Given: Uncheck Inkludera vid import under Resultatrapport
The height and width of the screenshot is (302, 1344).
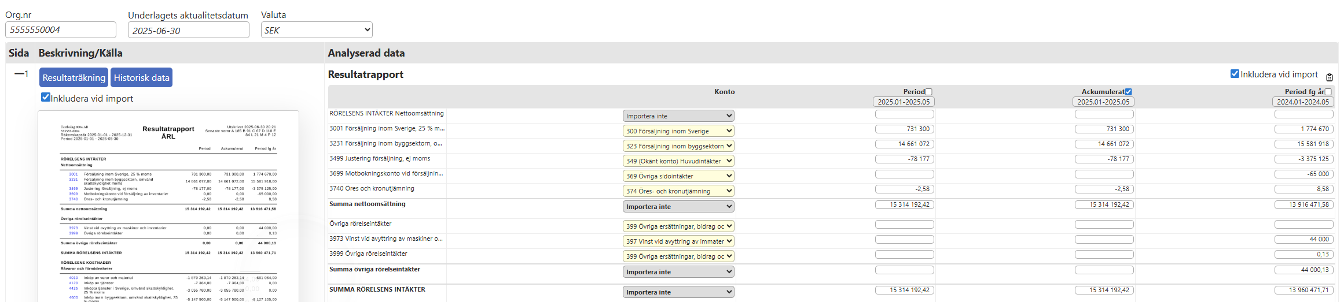Looking at the screenshot, I should tap(1235, 74).
